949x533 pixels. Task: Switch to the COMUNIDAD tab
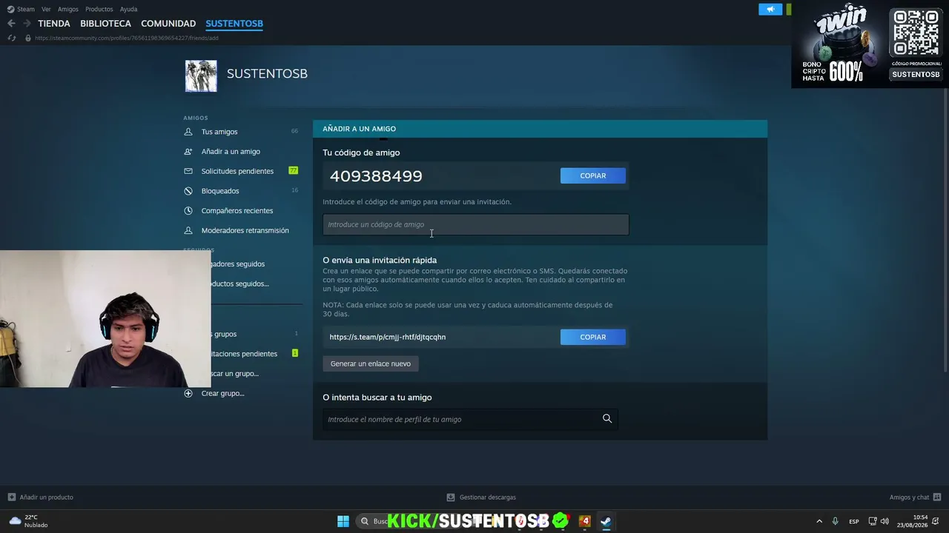point(168,24)
